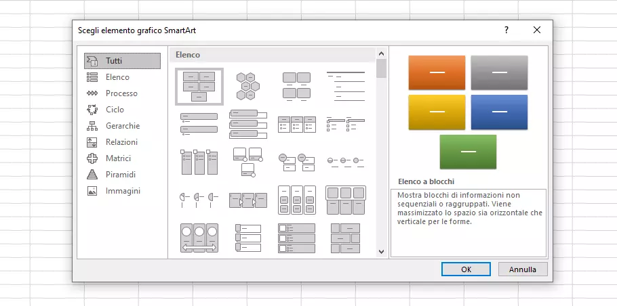Confirm the selection with the OK button
This screenshot has width=617, height=306.
pyautogui.click(x=466, y=269)
